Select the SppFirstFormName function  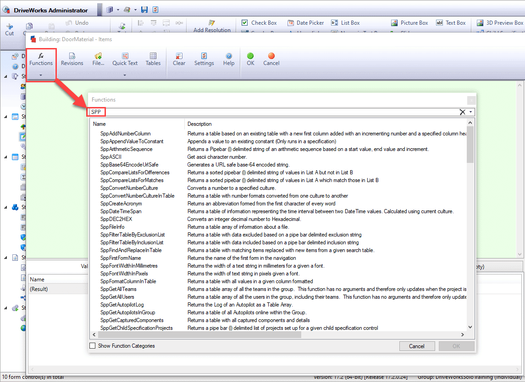[121, 258]
